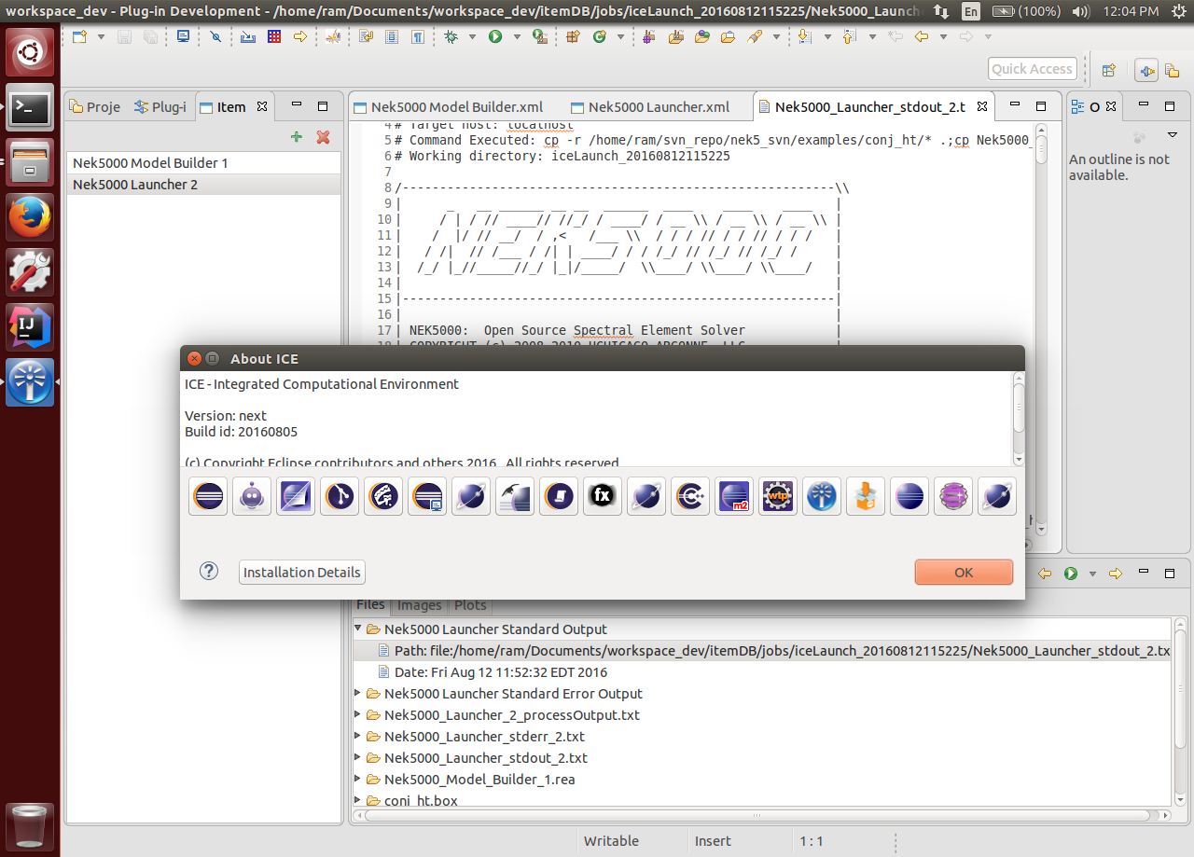
Task: Click the Ubuntu dash home button
Action: click(30, 52)
